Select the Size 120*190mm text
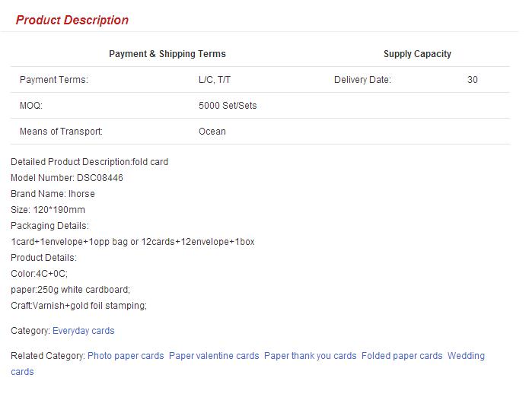 tap(48, 210)
